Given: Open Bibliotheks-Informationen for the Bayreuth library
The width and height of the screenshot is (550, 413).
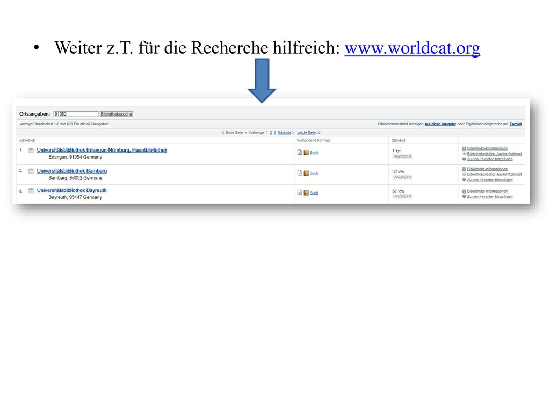Looking at the screenshot, I should pos(487,191).
